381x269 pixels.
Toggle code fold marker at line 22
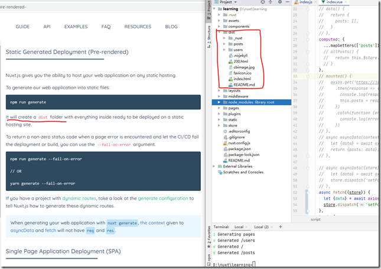[x=308, y=9]
